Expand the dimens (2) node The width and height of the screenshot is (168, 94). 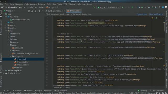(x=10, y=51)
